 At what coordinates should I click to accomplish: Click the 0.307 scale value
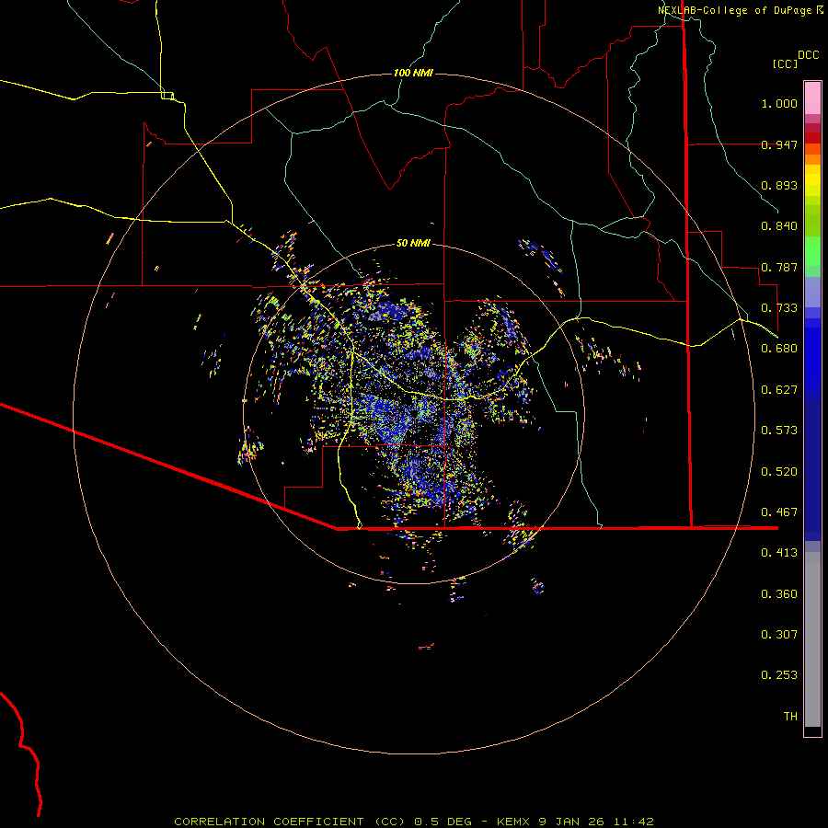779,635
